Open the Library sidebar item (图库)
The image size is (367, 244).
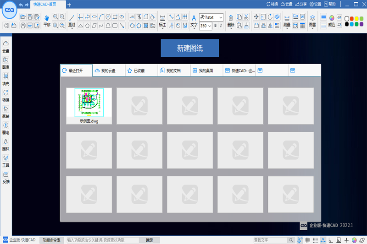click(6, 63)
